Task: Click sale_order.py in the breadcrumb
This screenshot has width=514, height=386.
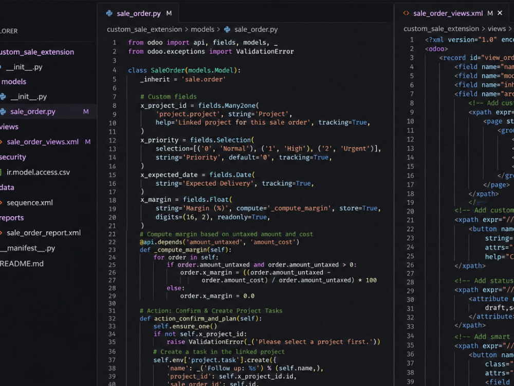Action: pyautogui.click(x=256, y=29)
